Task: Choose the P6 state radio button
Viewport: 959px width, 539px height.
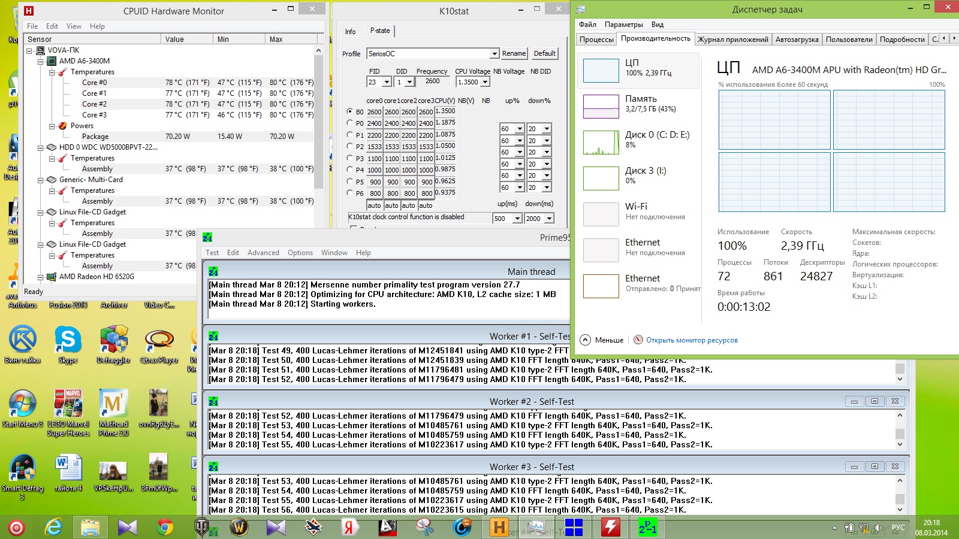Action: pyautogui.click(x=350, y=193)
